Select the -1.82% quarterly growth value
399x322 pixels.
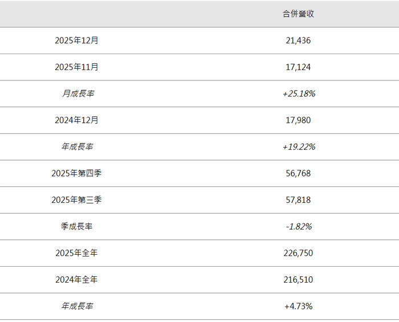click(299, 226)
